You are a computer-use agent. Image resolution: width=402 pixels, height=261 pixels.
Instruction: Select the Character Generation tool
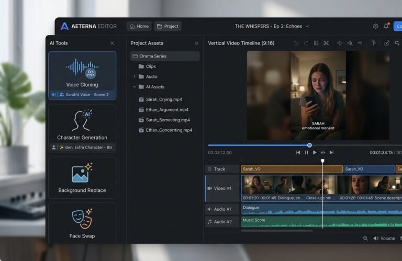click(x=82, y=128)
